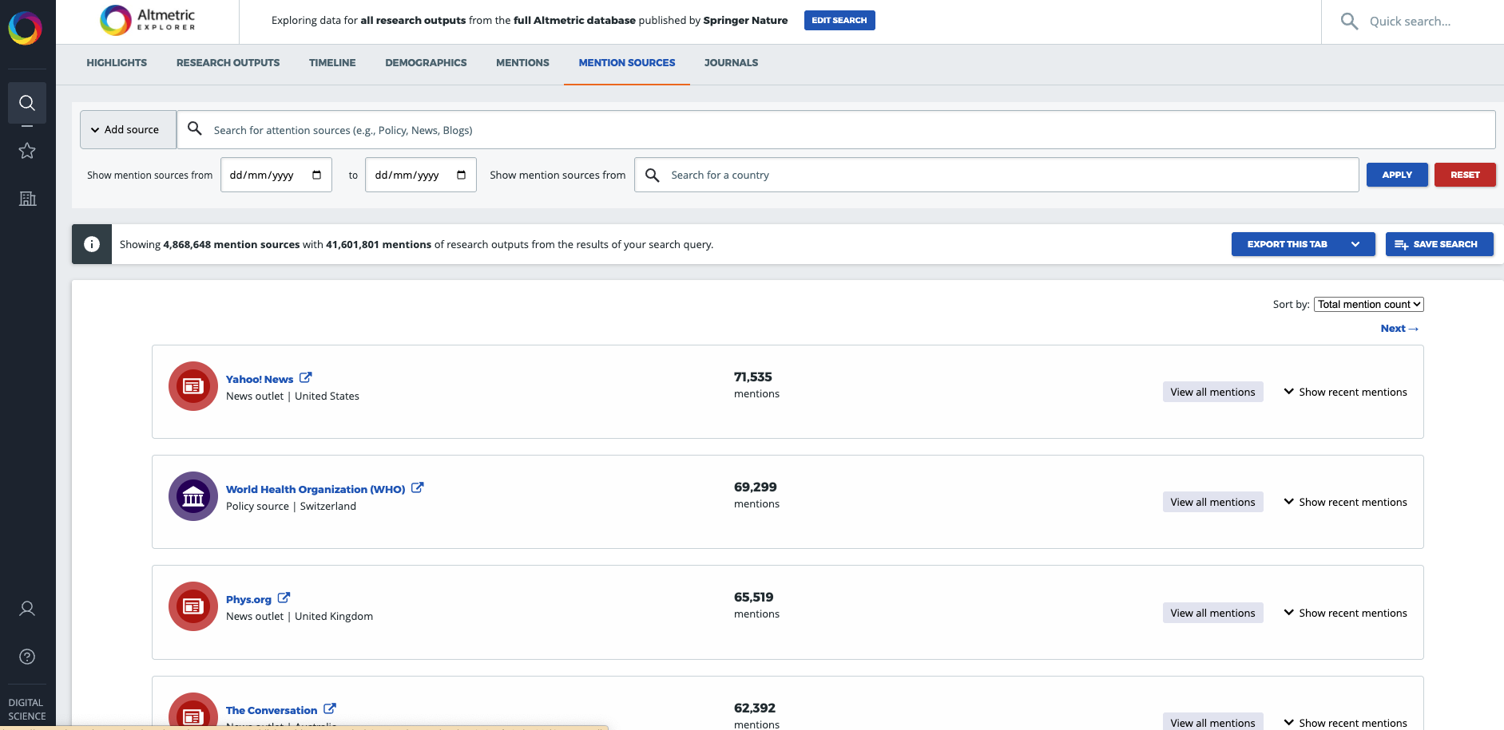Open the Sort by Total mention count dropdown

[x=1368, y=304]
